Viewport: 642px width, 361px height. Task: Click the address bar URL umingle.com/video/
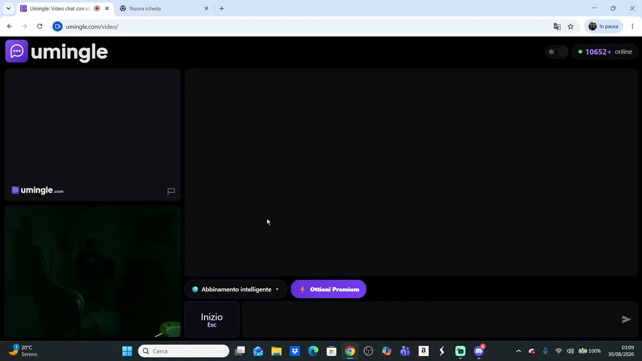point(92,27)
